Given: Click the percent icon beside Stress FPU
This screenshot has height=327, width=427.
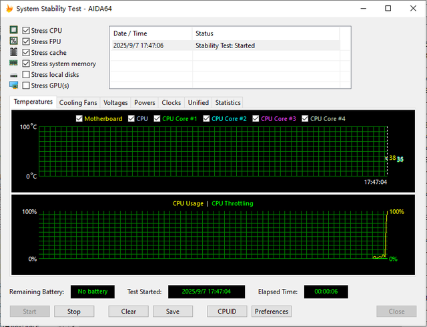Looking at the screenshot, I should coord(13,41).
